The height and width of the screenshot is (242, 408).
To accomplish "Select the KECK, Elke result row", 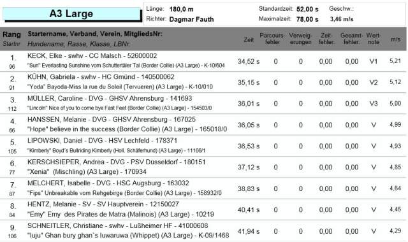I will [203, 61].
